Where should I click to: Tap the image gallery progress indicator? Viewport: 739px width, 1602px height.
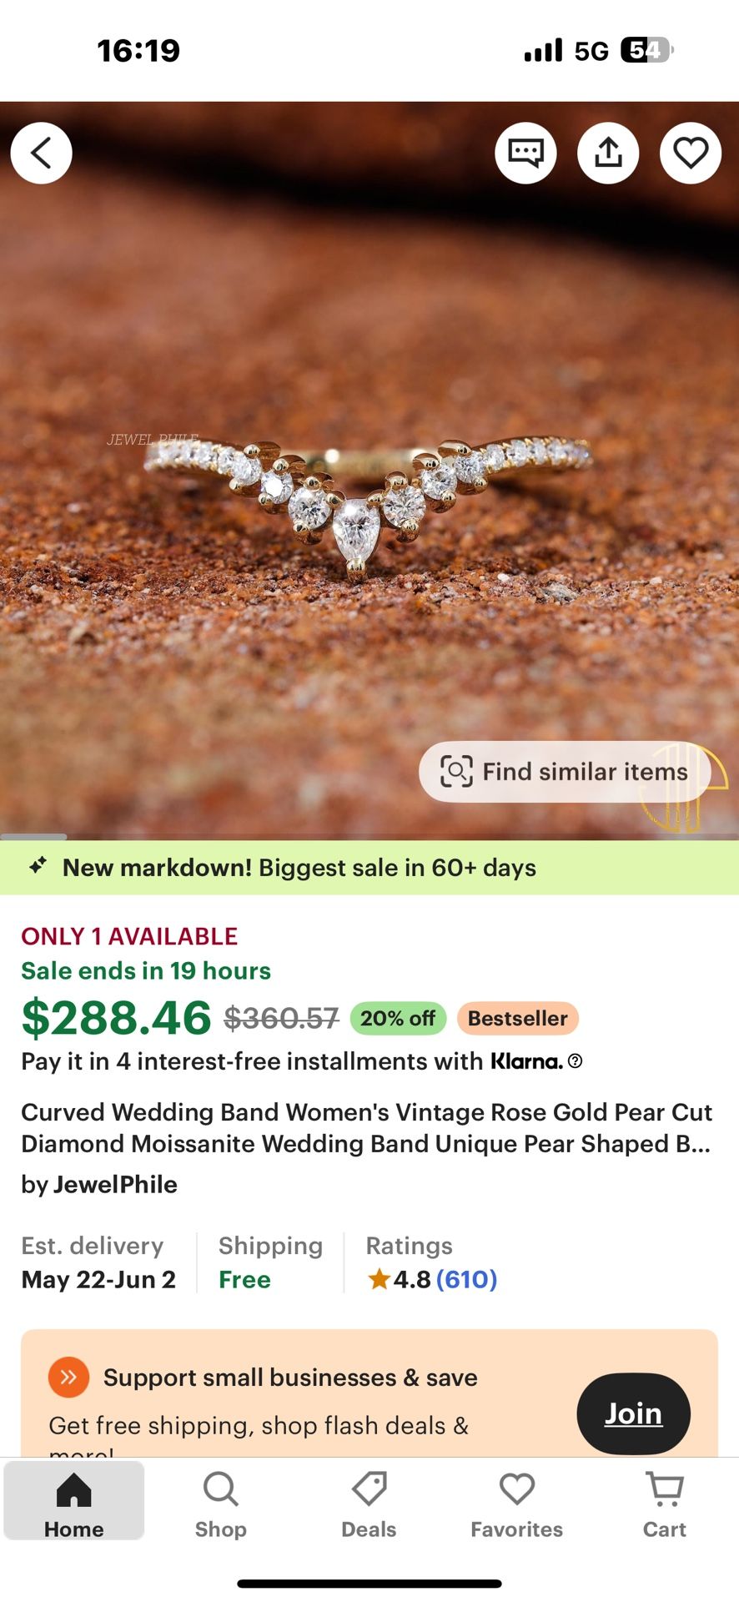pyautogui.click(x=33, y=836)
